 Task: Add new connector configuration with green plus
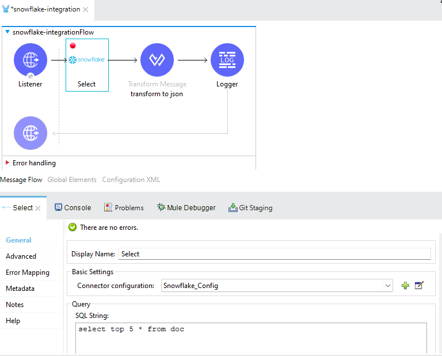pos(405,285)
